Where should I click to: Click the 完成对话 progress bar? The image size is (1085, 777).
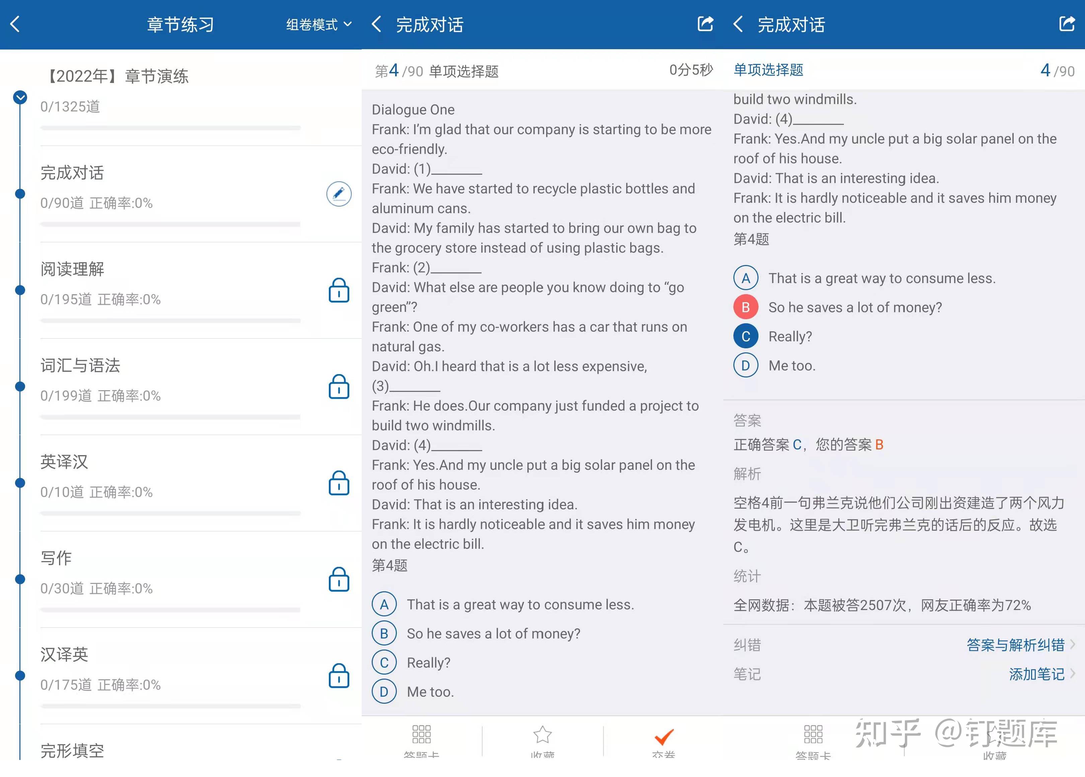click(170, 224)
